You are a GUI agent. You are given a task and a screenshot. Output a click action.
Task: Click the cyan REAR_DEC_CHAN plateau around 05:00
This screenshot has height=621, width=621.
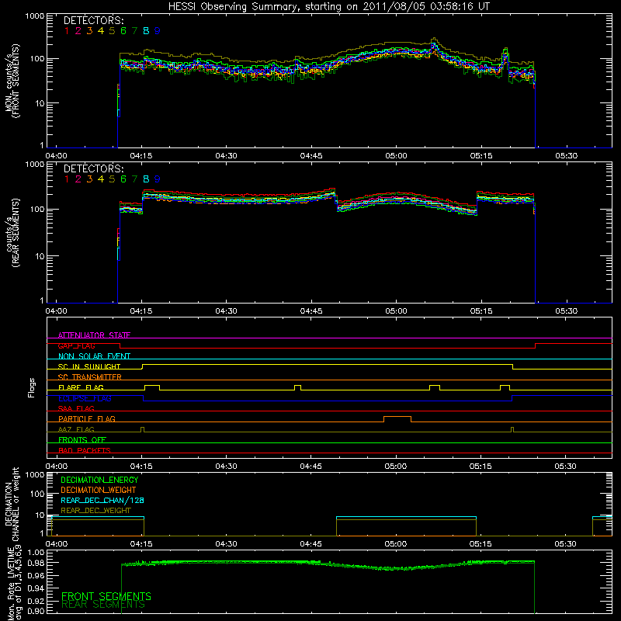click(406, 517)
